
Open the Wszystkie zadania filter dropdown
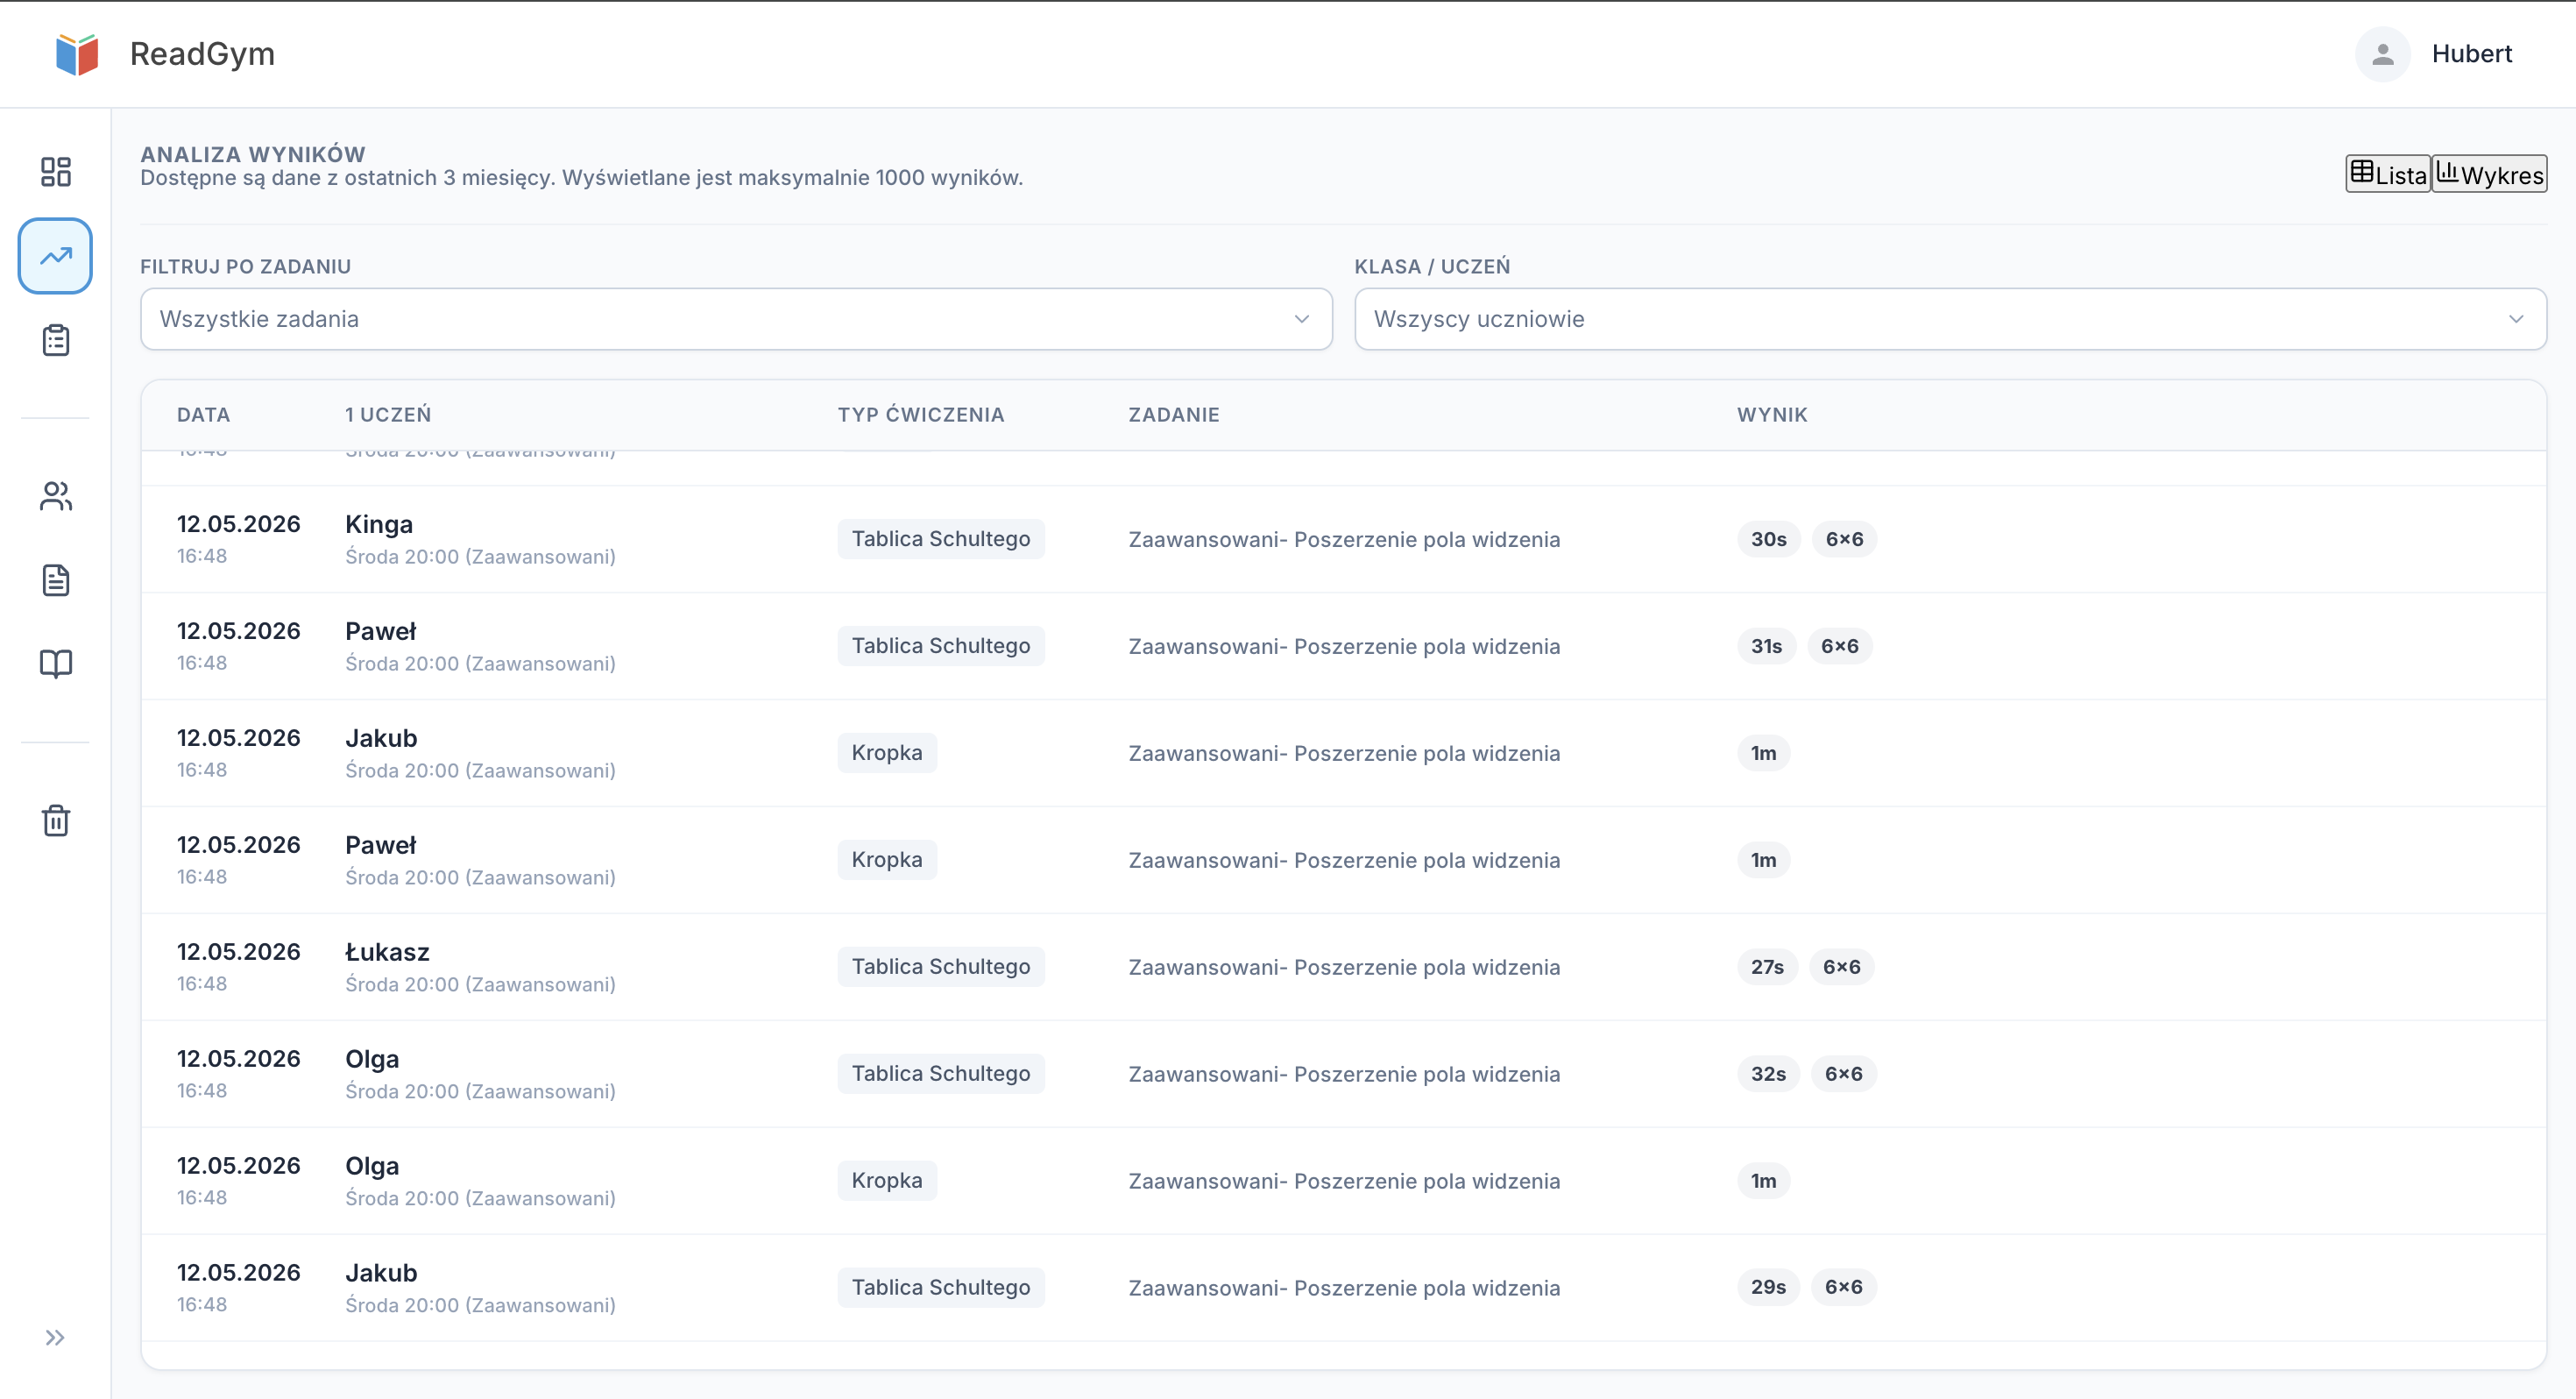736,319
